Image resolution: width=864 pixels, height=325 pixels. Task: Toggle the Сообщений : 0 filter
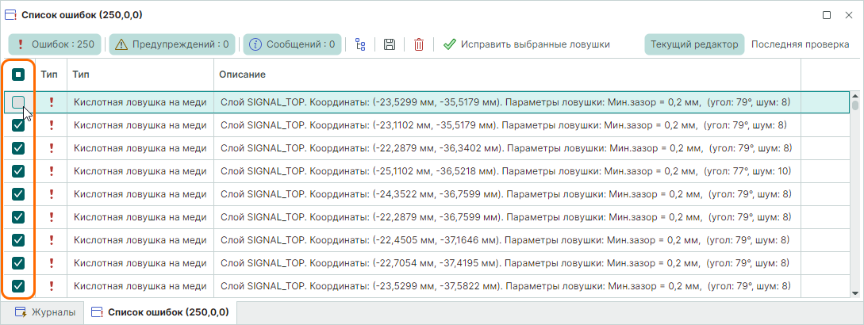[292, 44]
